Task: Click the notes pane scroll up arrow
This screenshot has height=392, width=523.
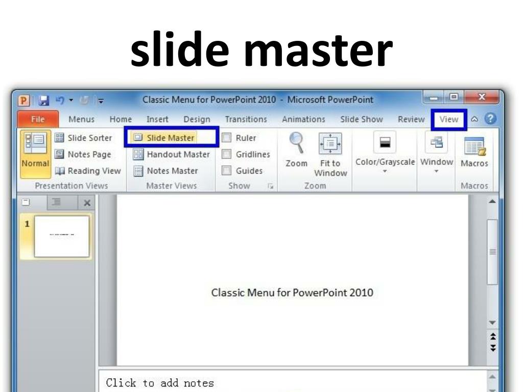Action: tap(492, 376)
